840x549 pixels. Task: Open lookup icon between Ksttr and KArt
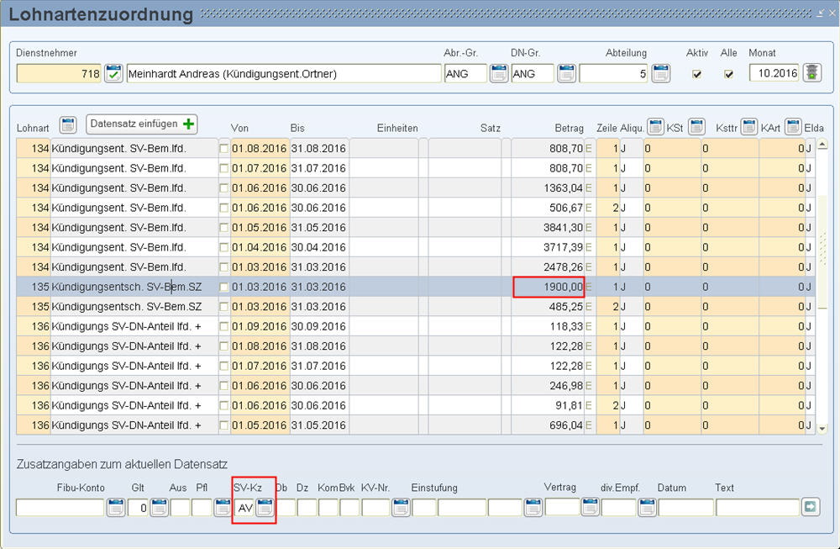pos(749,127)
